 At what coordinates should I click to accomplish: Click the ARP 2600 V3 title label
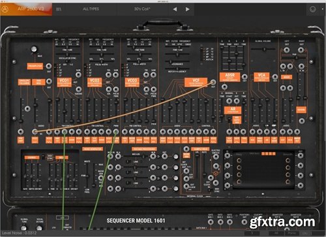coord(31,8)
